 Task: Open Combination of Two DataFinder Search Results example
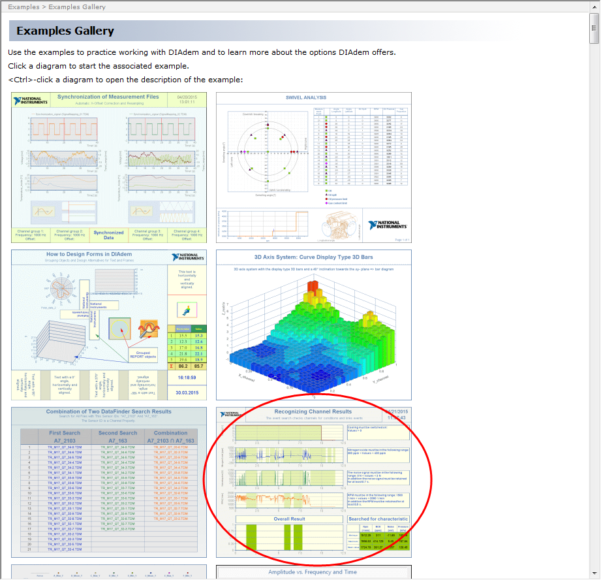[109, 482]
